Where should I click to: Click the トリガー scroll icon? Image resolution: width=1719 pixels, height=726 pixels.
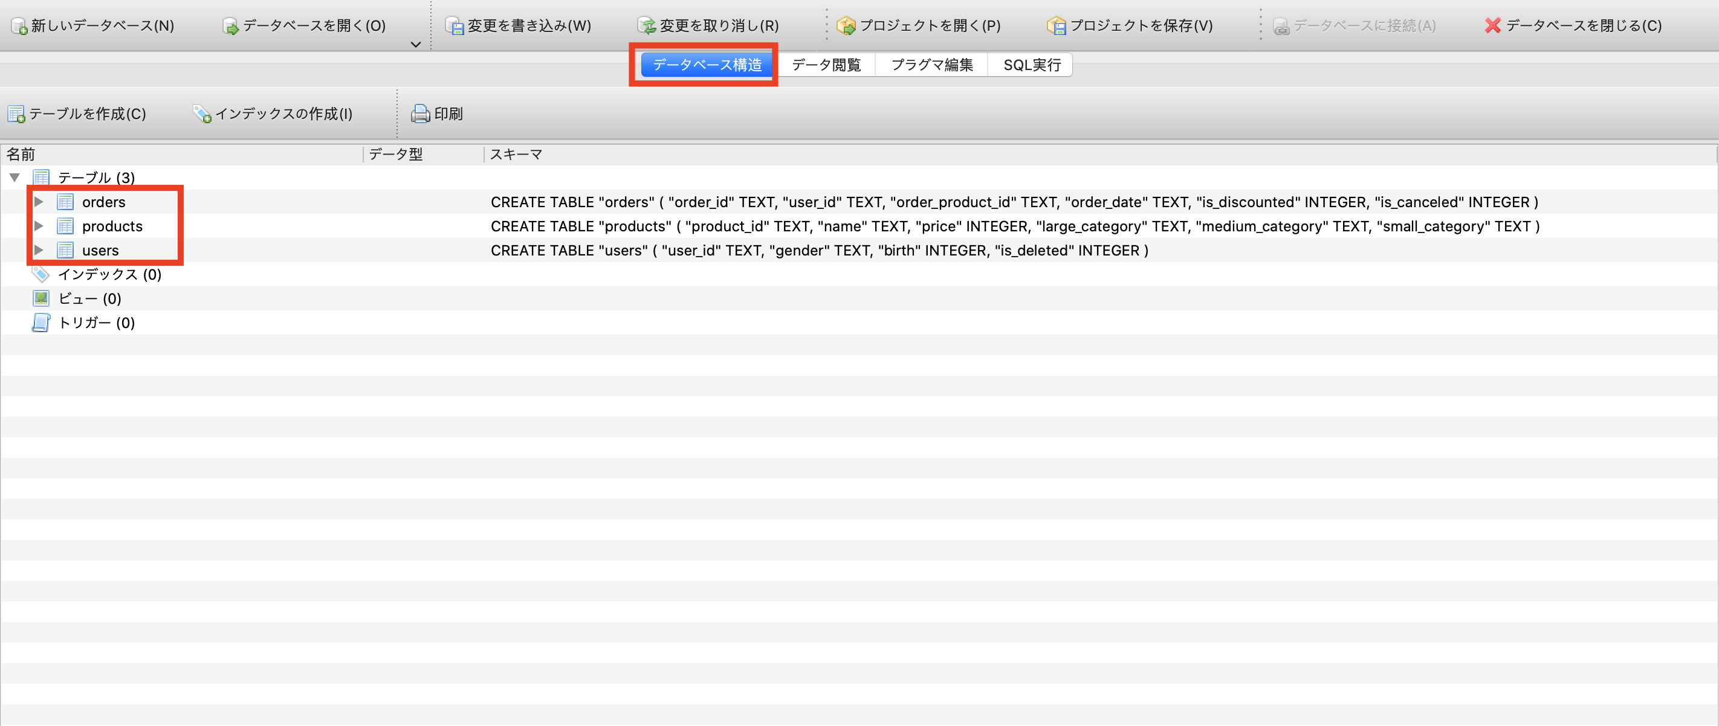pos(41,323)
